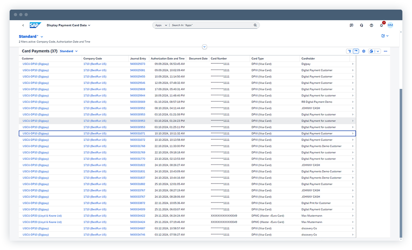The width and height of the screenshot is (412, 250).
Task: Click the back navigation arrow
Action: [23, 25]
